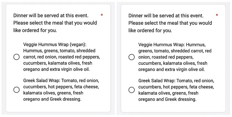Click Greek Salad Wrap label text, right form

point(176,90)
